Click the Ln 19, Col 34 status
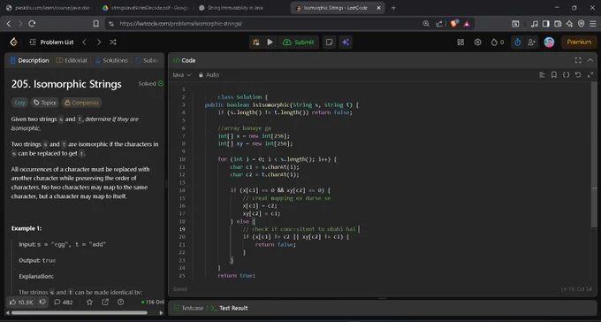This screenshot has height=322, width=601. [576, 289]
